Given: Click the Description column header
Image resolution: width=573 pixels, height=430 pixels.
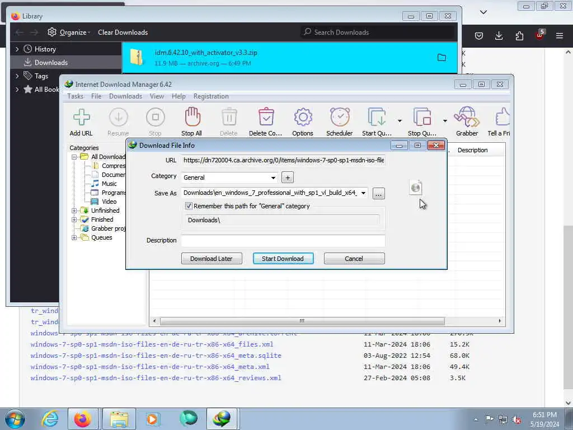Looking at the screenshot, I should click(472, 150).
